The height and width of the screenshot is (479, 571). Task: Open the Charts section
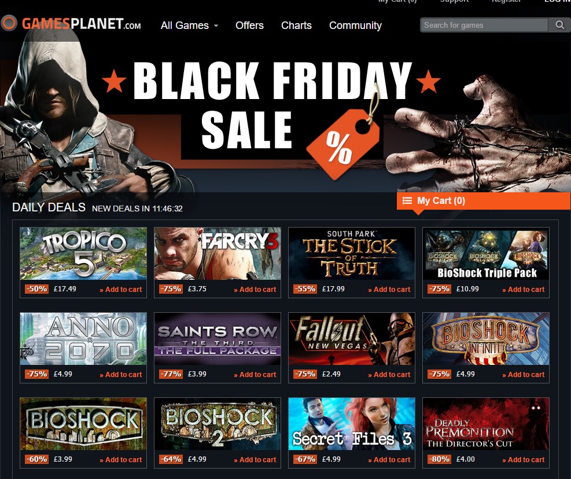[296, 25]
